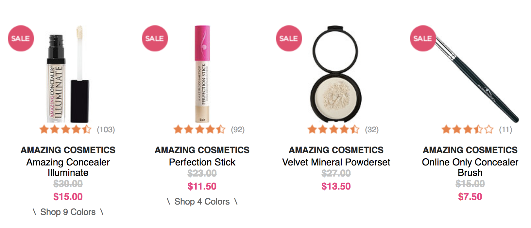The height and width of the screenshot is (228, 531).
Task: Click SALE badge on Concealer Brush
Action: click(x=423, y=38)
